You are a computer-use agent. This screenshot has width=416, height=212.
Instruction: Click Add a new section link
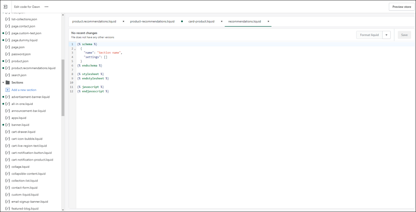24,90
